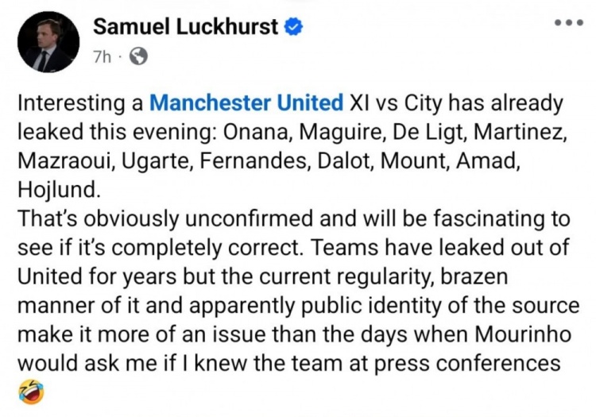
Task: Click the laughing emoji at post end
Action: click(x=31, y=391)
